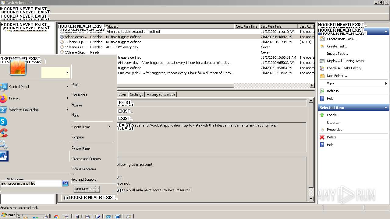Screen dimensions: 390x219
Task: Click the Refresh icon in Actions pane
Action: pyautogui.click(x=322, y=91)
